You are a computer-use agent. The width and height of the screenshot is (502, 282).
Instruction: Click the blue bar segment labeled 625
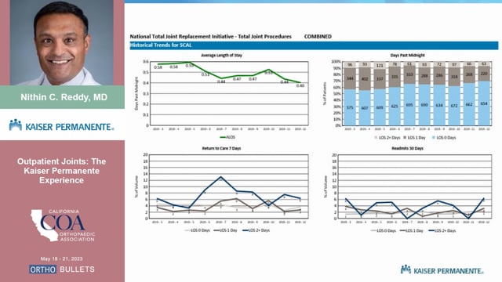coord(395,107)
